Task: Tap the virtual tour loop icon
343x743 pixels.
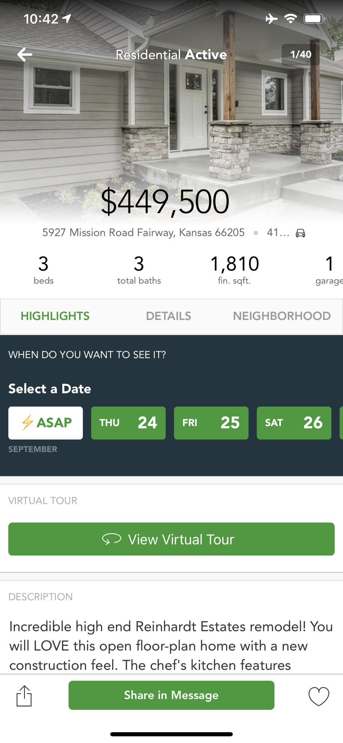Action: [112, 539]
